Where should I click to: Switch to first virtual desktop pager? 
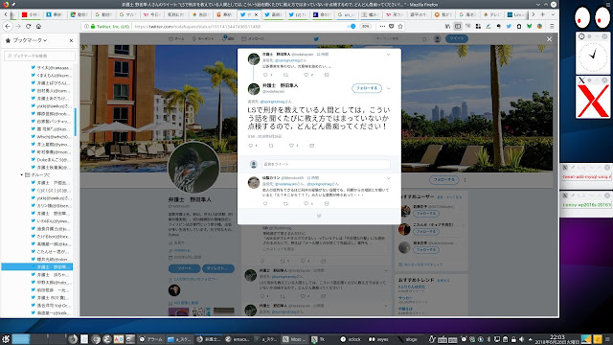pyautogui.click(x=21, y=339)
